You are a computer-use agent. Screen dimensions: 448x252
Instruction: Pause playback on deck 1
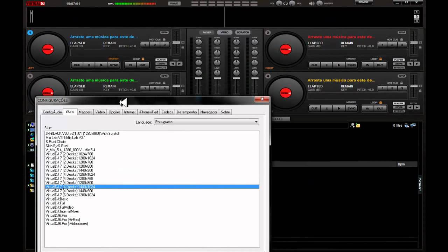coord(89,65)
